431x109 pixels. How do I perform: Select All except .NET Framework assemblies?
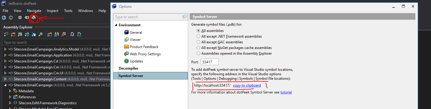pos(198,36)
